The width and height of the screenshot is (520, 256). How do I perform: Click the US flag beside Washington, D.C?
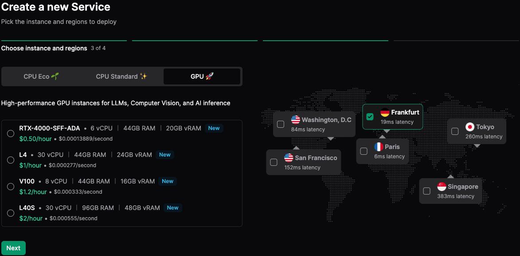[296, 120]
